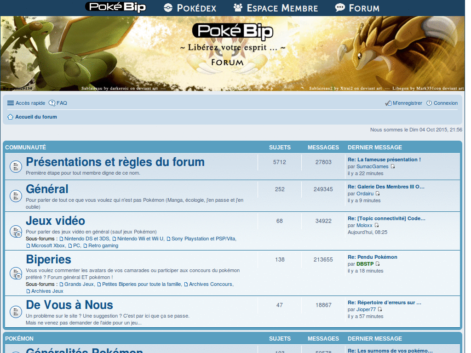
Task: Open the topic "Re: Pendu Pokémon"
Action: click(x=373, y=257)
